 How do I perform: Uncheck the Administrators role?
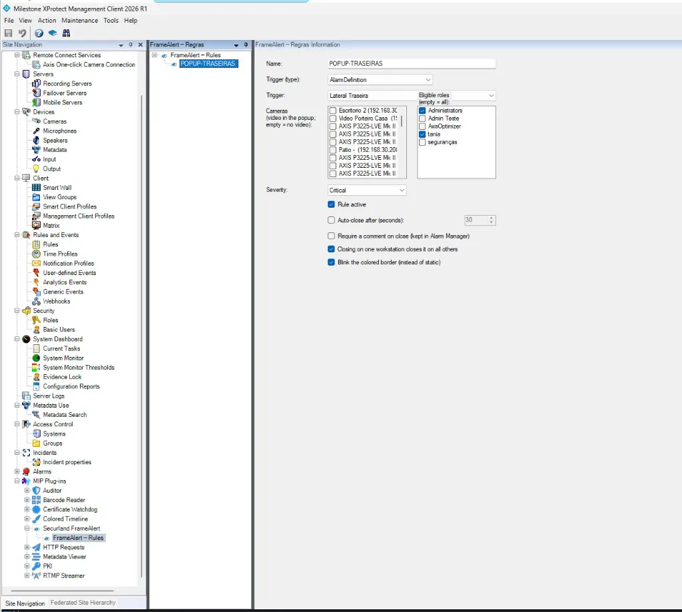coord(422,111)
